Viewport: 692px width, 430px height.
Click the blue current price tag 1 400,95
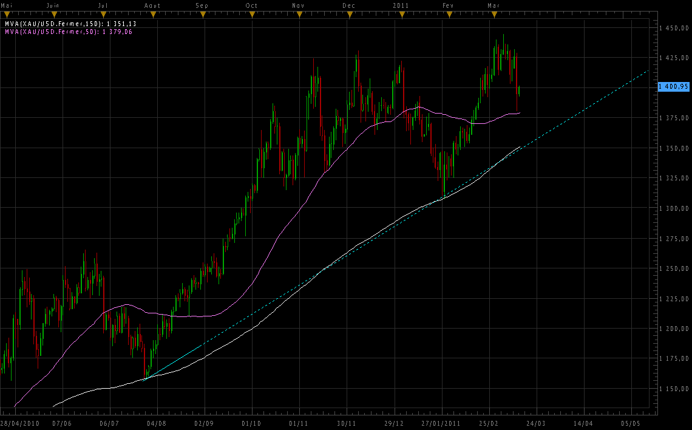pos(674,87)
